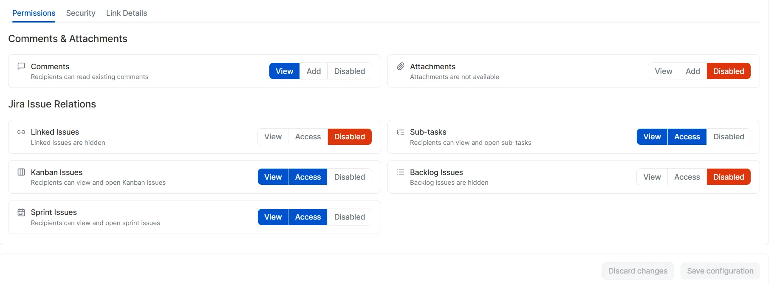This screenshot has width=777, height=285.
Task: Set Backlog Issues to View
Action: 652,177
